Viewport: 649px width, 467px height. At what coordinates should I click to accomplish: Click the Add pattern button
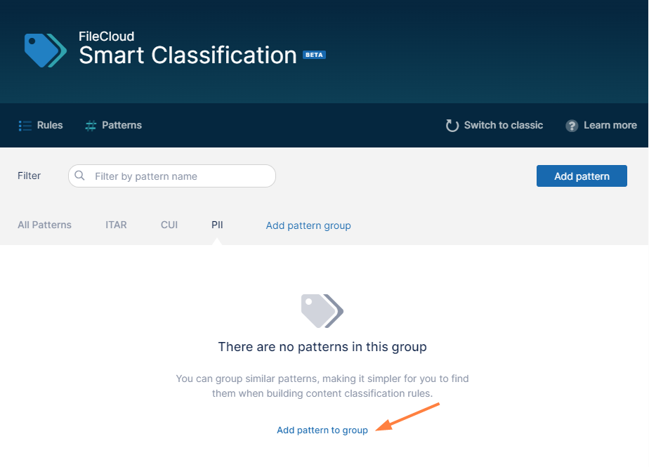582,176
